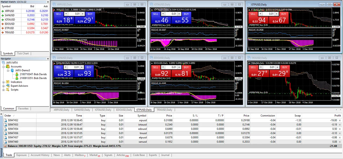
Task: Toggle the one-click panel arrow on XRPUSD chart
Action: click(x=55, y=10)
